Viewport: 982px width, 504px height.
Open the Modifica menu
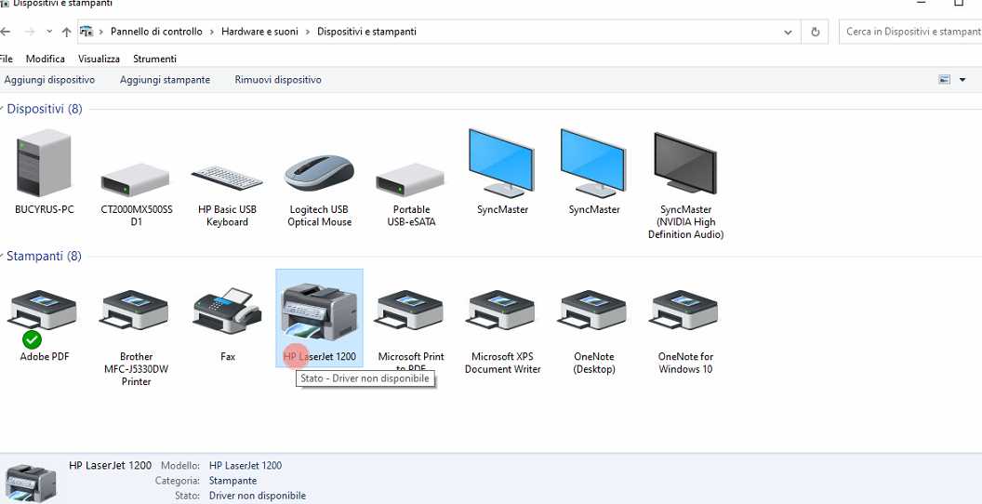pos(45,59)
